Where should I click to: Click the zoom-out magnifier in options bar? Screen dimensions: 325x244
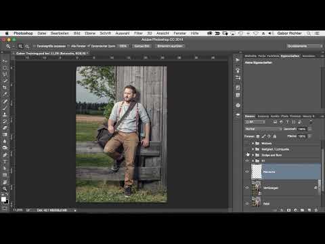(27, 46)
